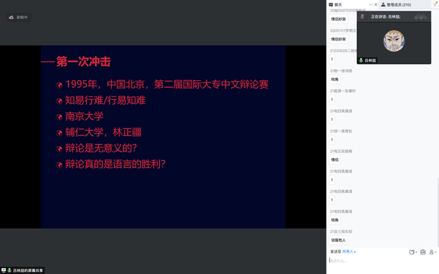
Task: Click sender name 21物一徐诗皓
Action: [341, 71]
